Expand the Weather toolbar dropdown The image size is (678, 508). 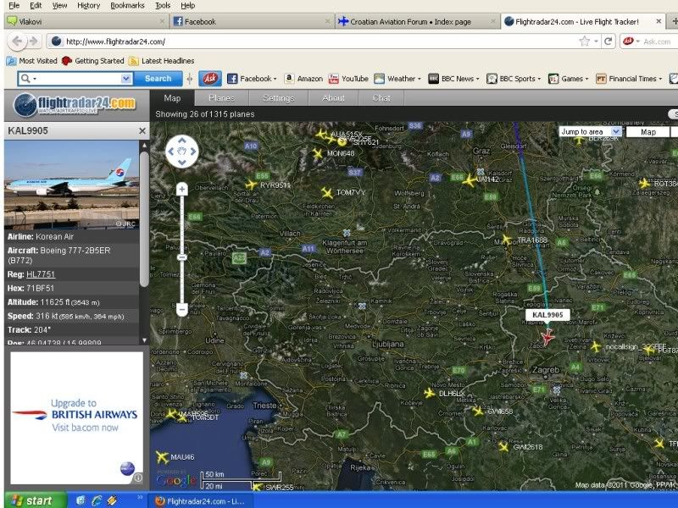click(x=419, y=79)
